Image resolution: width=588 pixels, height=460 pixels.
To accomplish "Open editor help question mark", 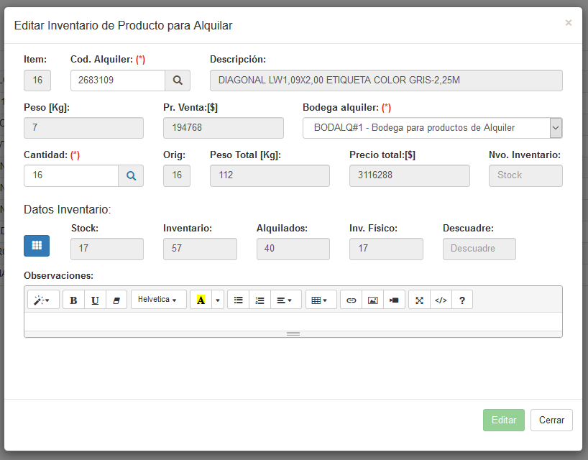I will click(x=462, y=300).
